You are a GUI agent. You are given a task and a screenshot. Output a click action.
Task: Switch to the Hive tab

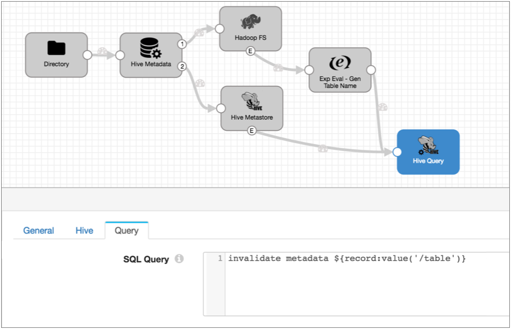pos(84,230)
